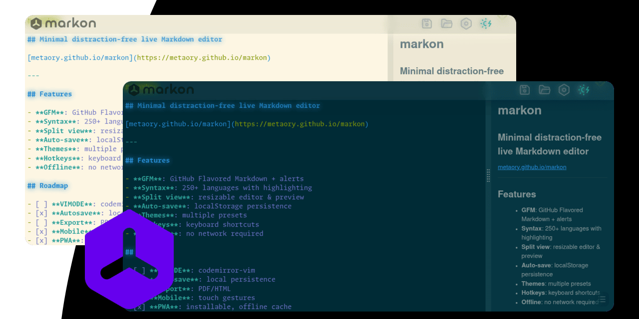The image size is (639, 319).
Task: Click '**Split view**: resizable editor' line in dark editor
Action: click(x=215, y=197)
